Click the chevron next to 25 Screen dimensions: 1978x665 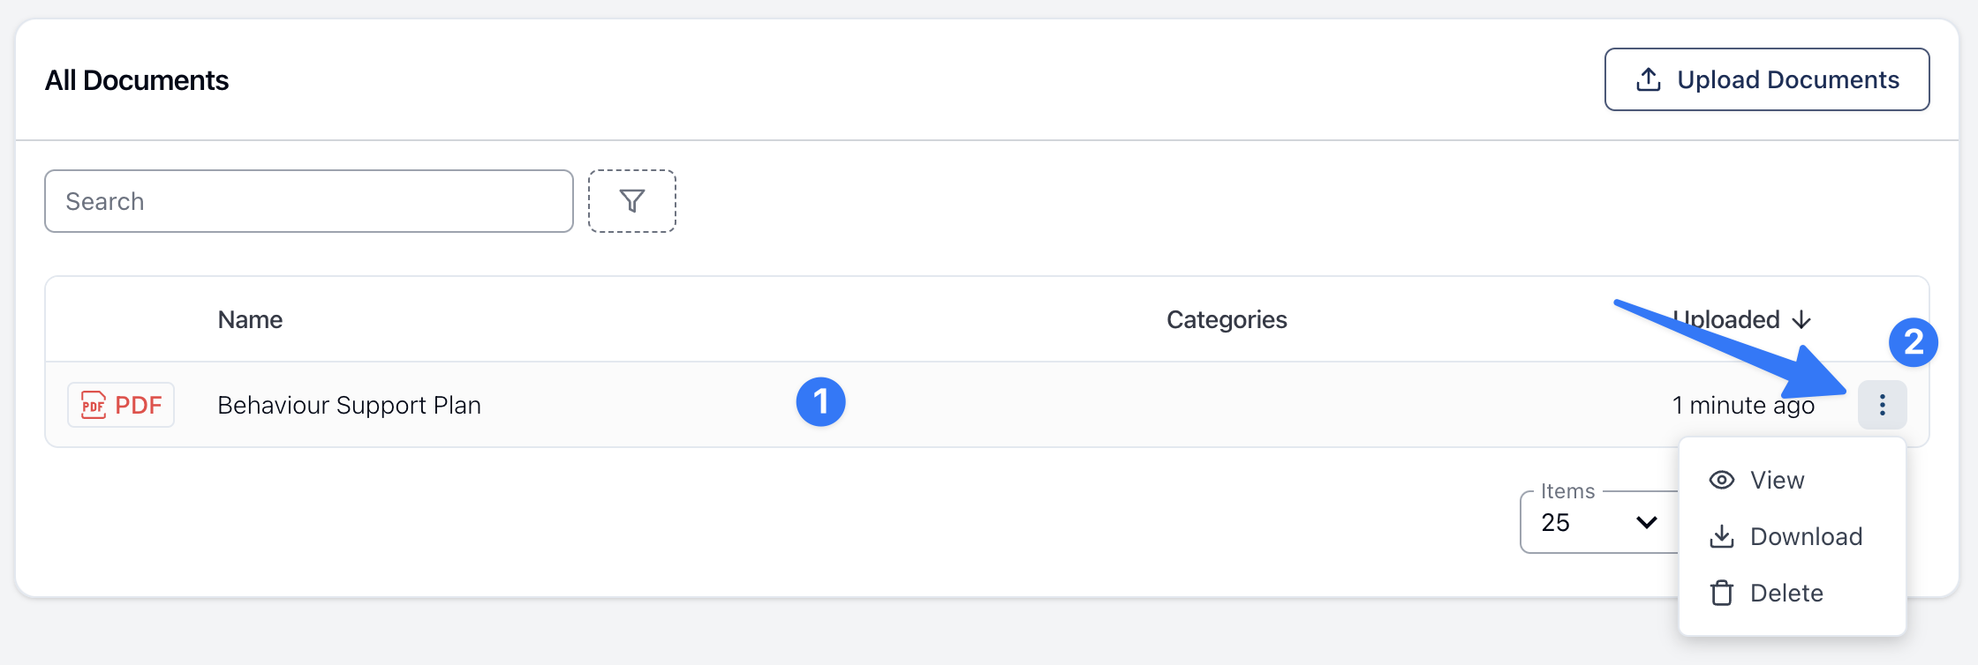[1646, 522]
